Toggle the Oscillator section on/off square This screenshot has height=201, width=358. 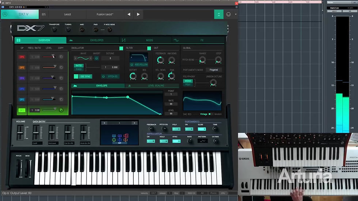click(x=121, y=48)
